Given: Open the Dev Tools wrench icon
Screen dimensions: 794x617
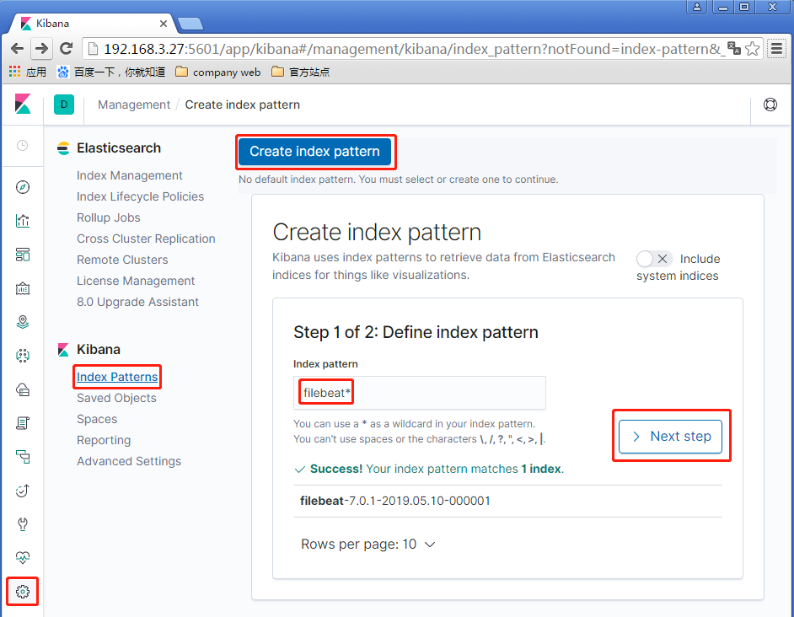Looking at the screenshot, I should (22, 523).
